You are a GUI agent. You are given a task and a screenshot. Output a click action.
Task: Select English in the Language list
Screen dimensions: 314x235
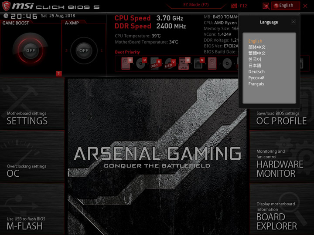coord(255,41)
